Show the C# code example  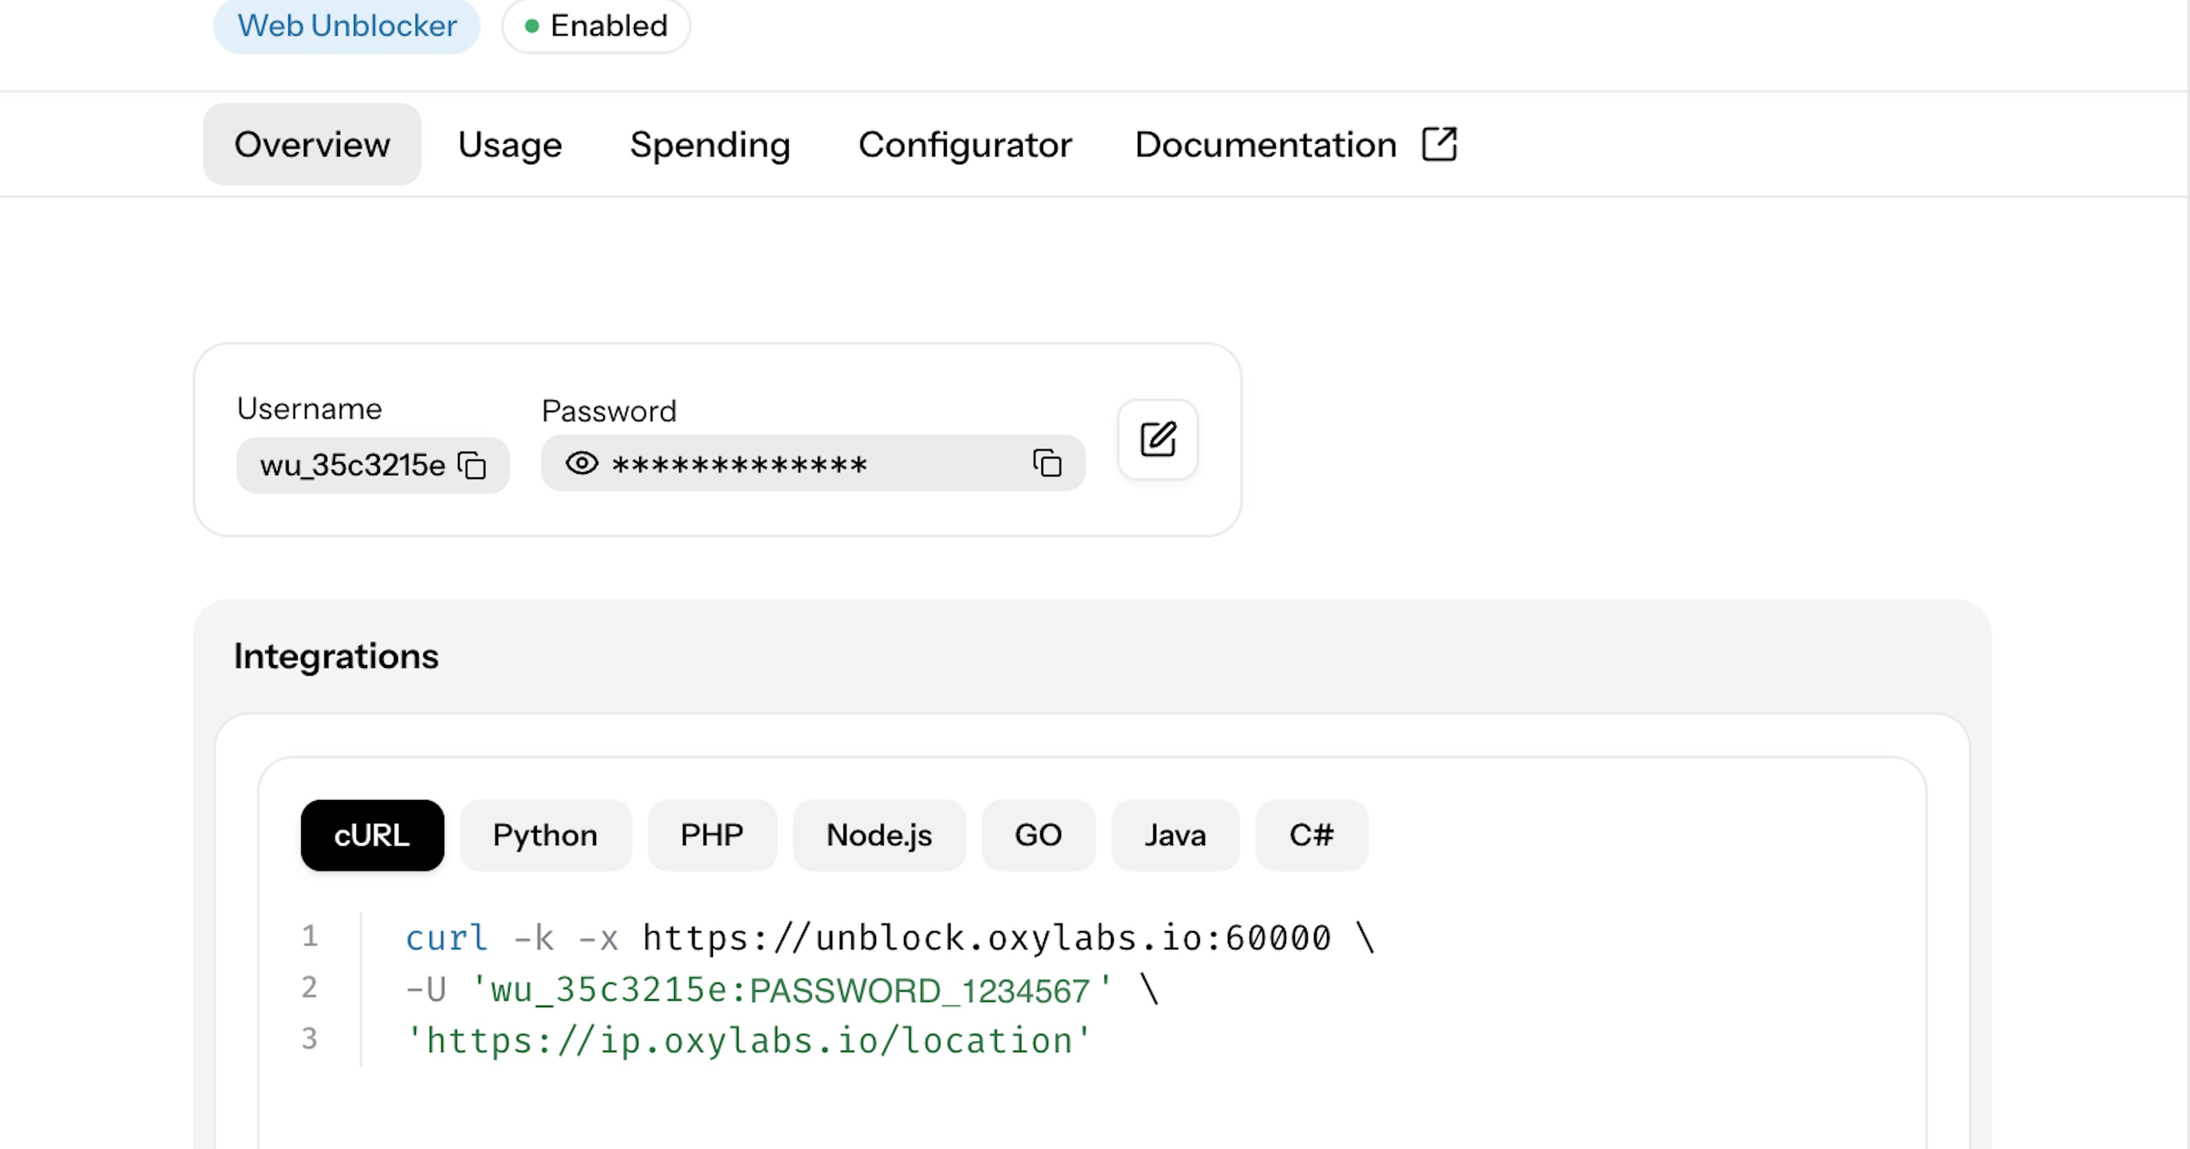pos(1312,835)
